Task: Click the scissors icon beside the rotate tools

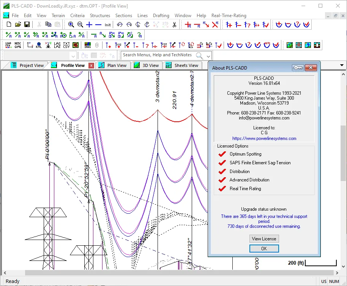Action: click(174, 24)
